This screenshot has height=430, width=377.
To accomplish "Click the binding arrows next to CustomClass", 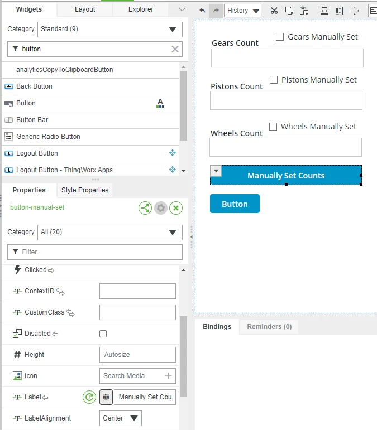I will pos(70,313).
